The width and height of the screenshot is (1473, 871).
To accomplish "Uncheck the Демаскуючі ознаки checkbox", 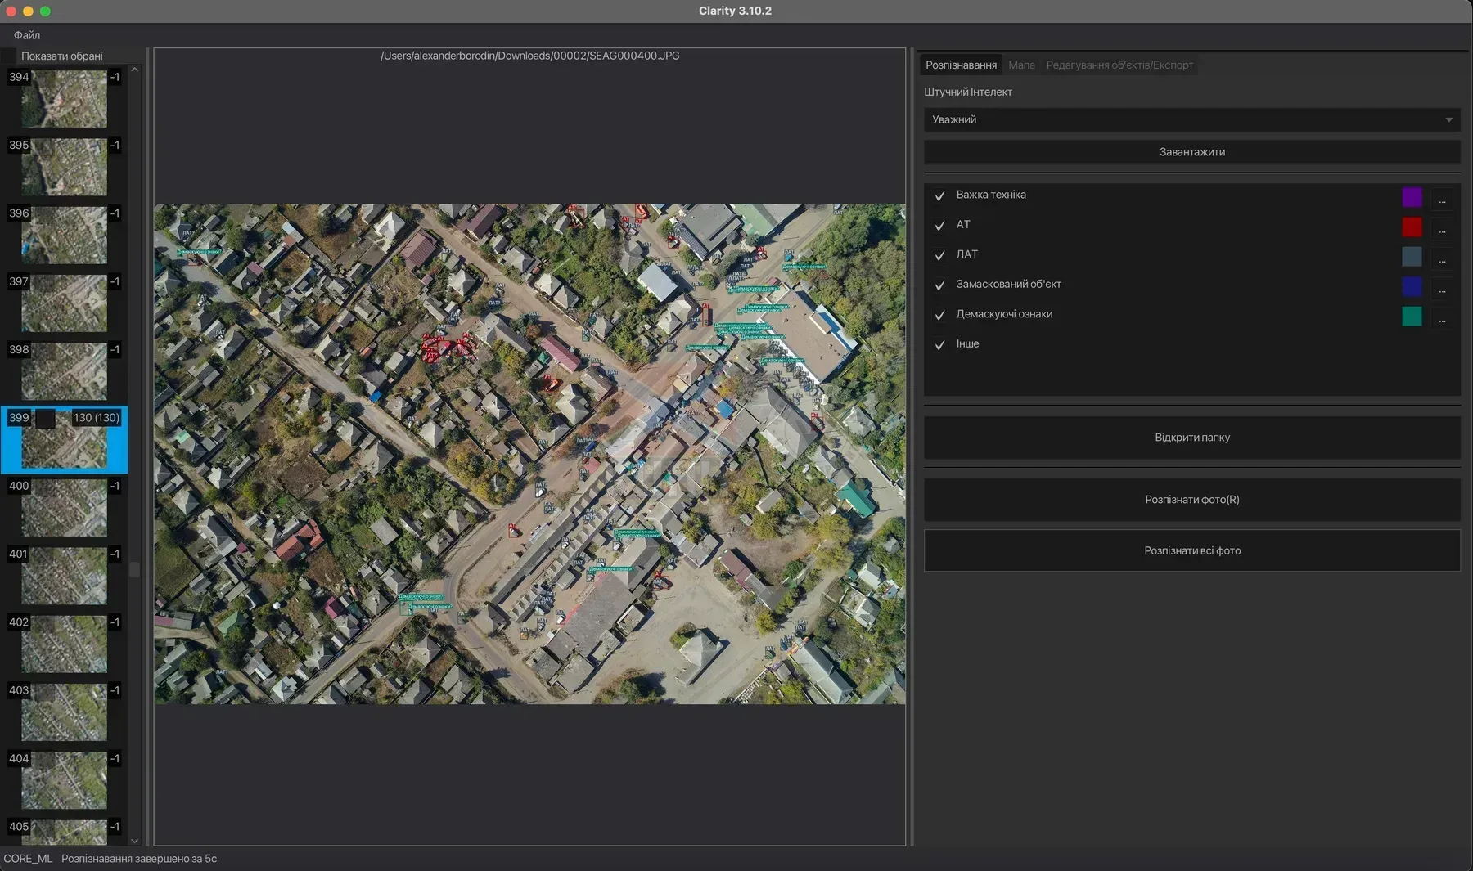I will [939, 315].
